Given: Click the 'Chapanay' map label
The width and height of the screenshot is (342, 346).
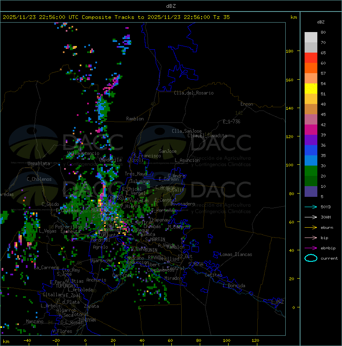Looking at the screenshot, I should coord(159,220).
